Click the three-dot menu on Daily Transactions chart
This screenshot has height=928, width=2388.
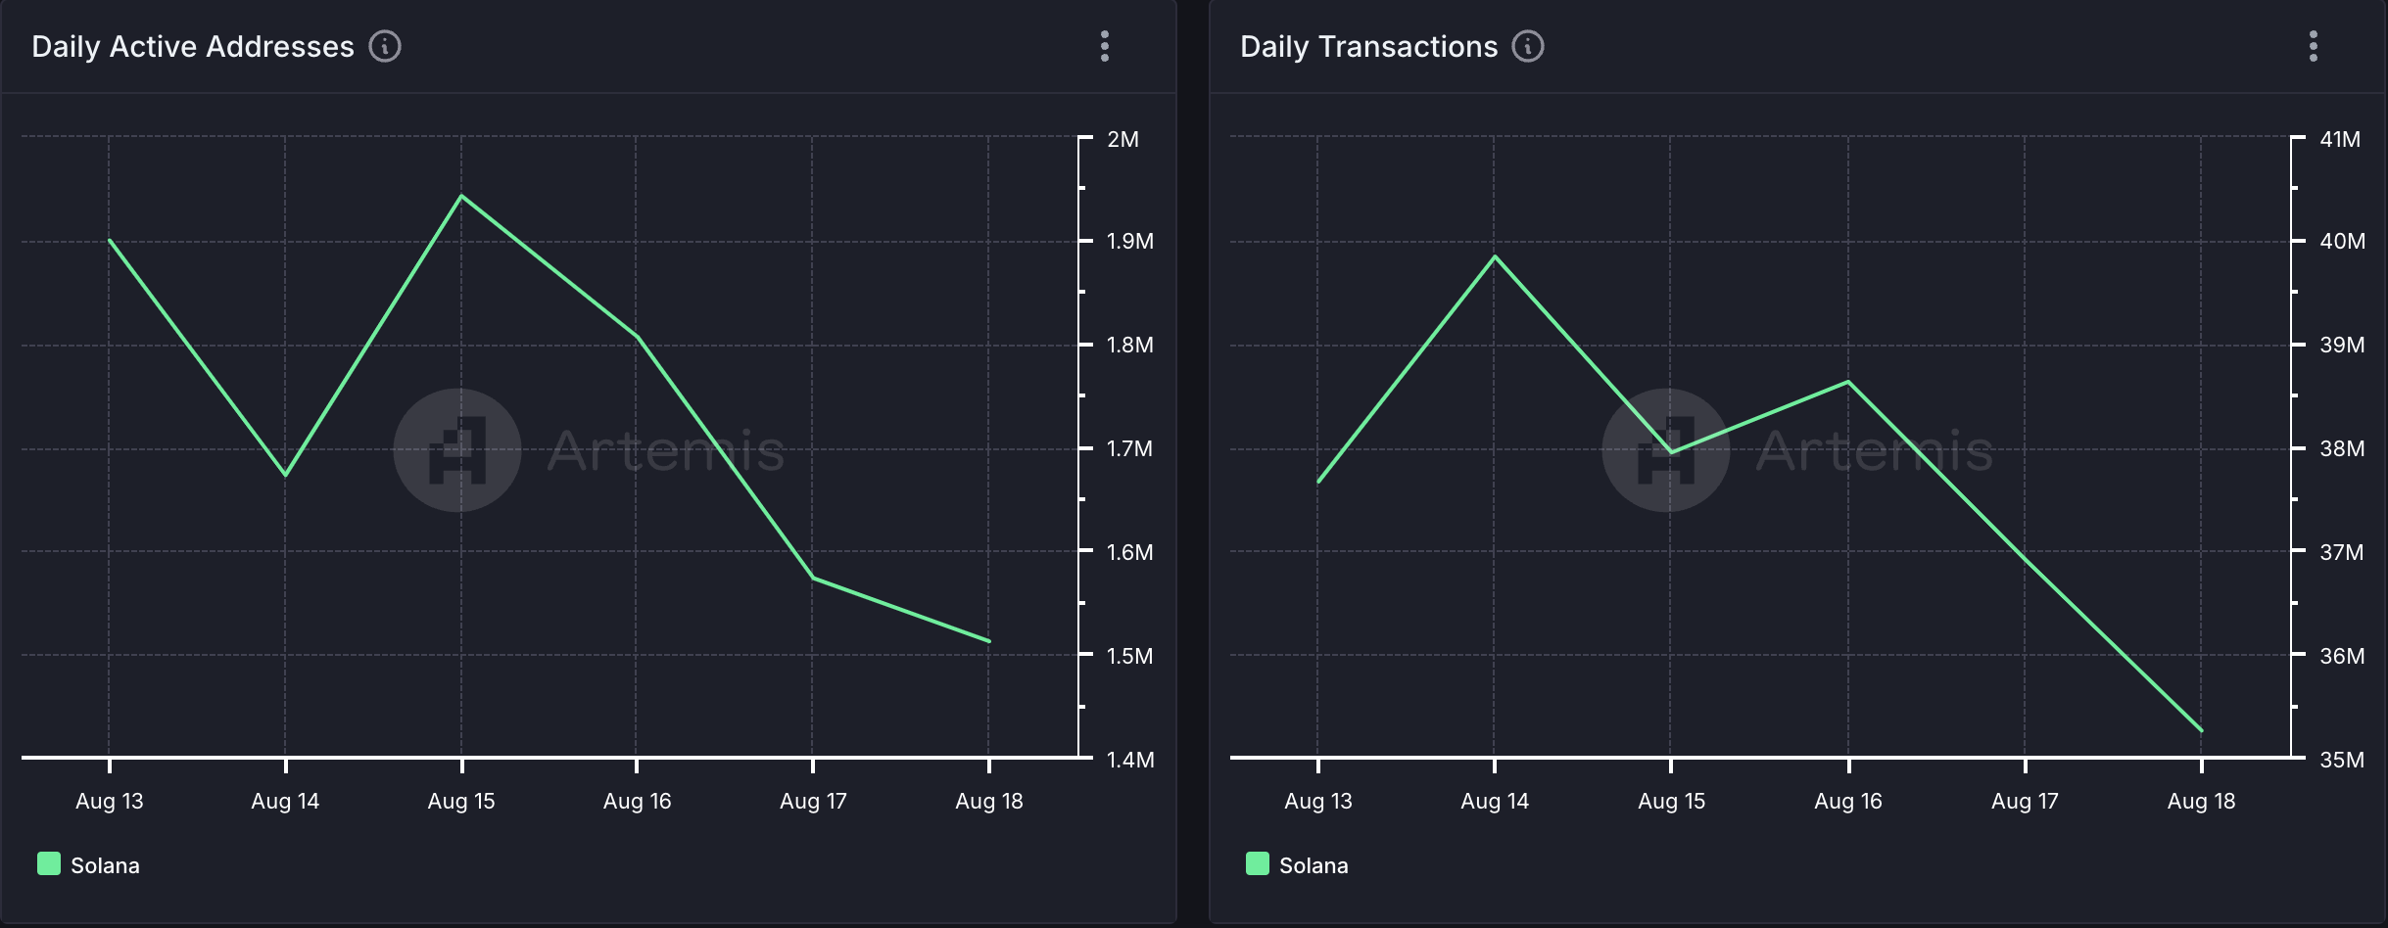coord(2315,46)
